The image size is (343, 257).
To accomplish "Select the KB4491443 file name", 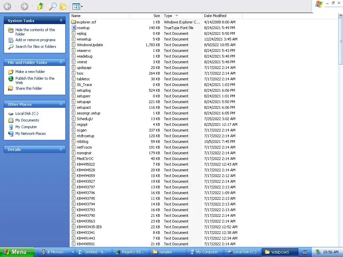I will point(86,238).
